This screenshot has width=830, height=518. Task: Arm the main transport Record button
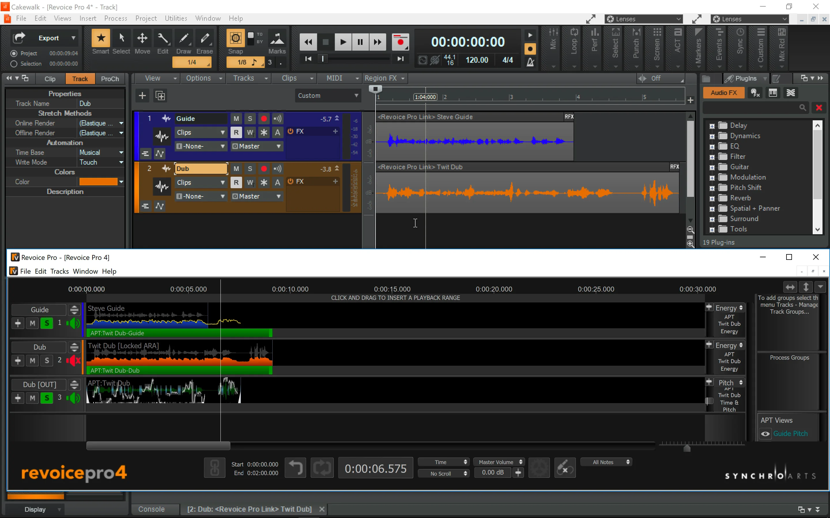tap(400, 42)
